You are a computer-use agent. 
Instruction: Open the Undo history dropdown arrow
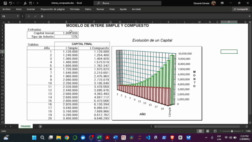click(14, 3)
